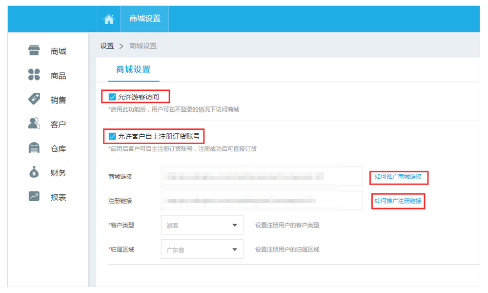Open the 销售 sales tag icon
The image size is (488, 293).
pos(34,99)
